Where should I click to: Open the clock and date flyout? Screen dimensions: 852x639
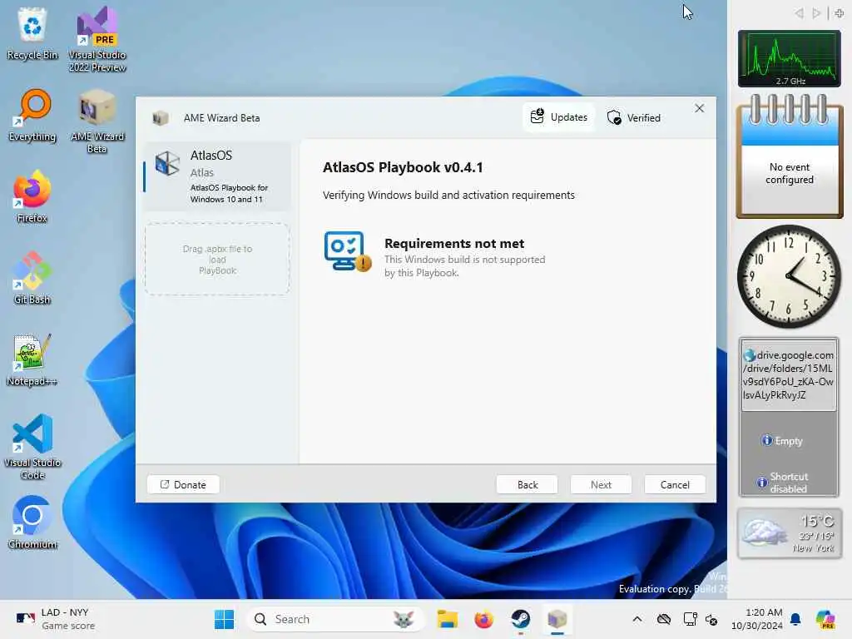[x=757, y=619]
